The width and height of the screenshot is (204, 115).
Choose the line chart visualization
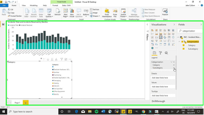click(152, 34)
